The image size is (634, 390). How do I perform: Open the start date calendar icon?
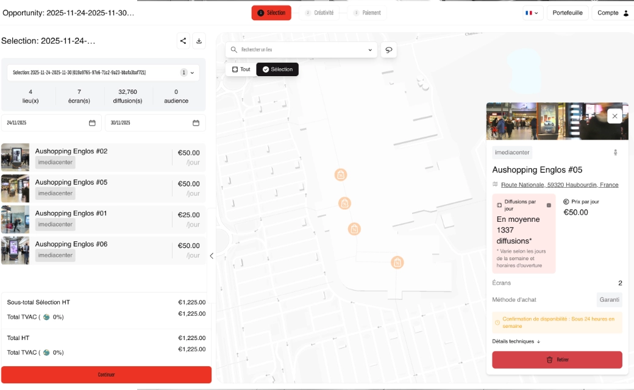point(92,122)
